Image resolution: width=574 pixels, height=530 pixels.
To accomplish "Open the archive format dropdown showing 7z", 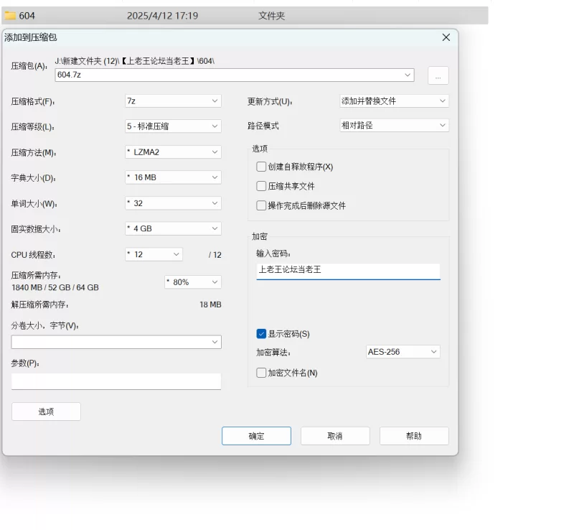I will (173, 101).
